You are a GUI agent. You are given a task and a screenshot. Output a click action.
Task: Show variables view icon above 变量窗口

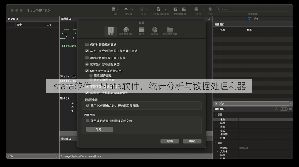click(x=249, y=19)
